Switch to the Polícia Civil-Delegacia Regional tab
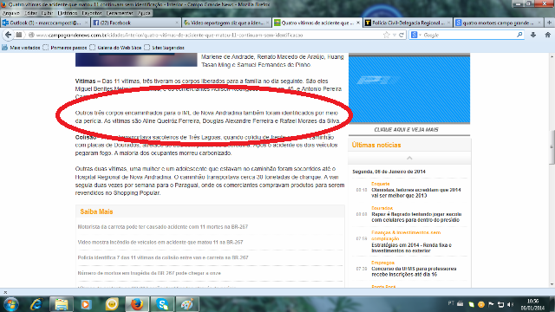555x312 pixels. (408, 23)
